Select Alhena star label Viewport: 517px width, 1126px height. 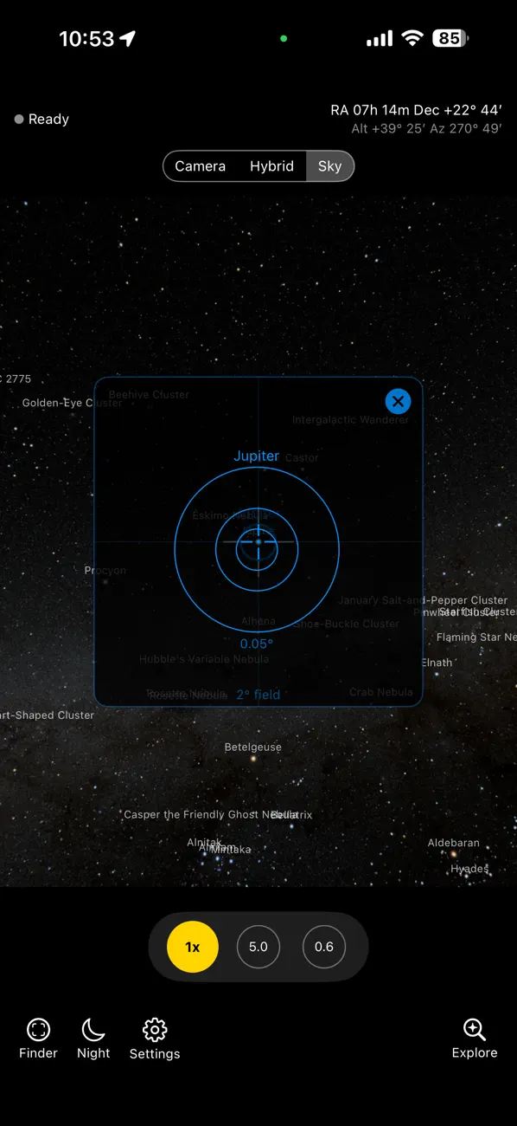coord(258,621)
